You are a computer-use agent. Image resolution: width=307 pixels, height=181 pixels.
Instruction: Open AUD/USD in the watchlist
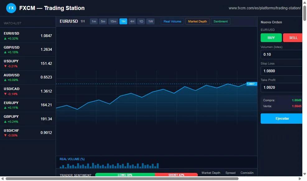(x=28, y=78)
